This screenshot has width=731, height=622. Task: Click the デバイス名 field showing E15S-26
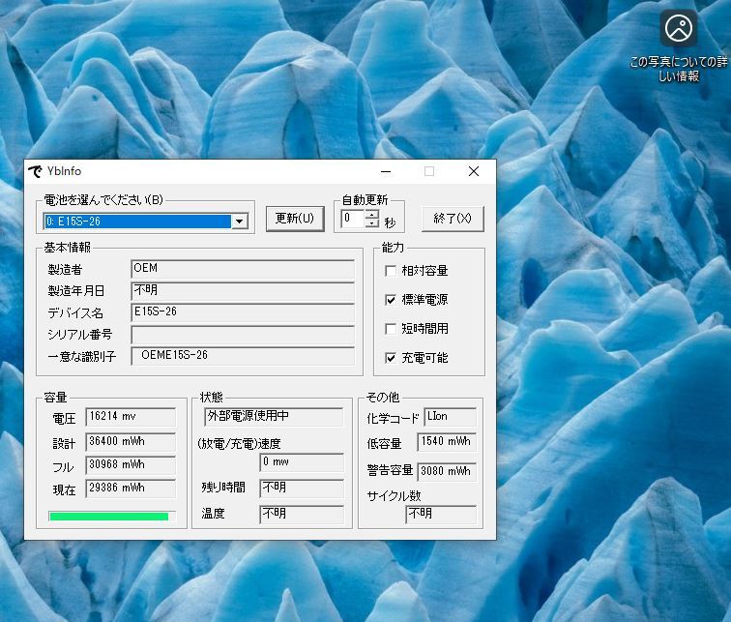243,312
